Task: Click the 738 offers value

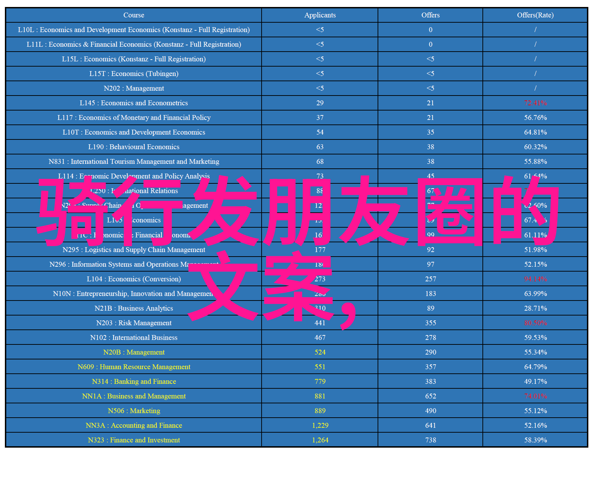Action: coord(431,440)
